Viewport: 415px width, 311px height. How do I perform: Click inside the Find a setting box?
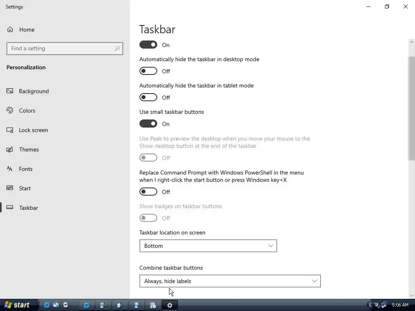pos(65,49)
